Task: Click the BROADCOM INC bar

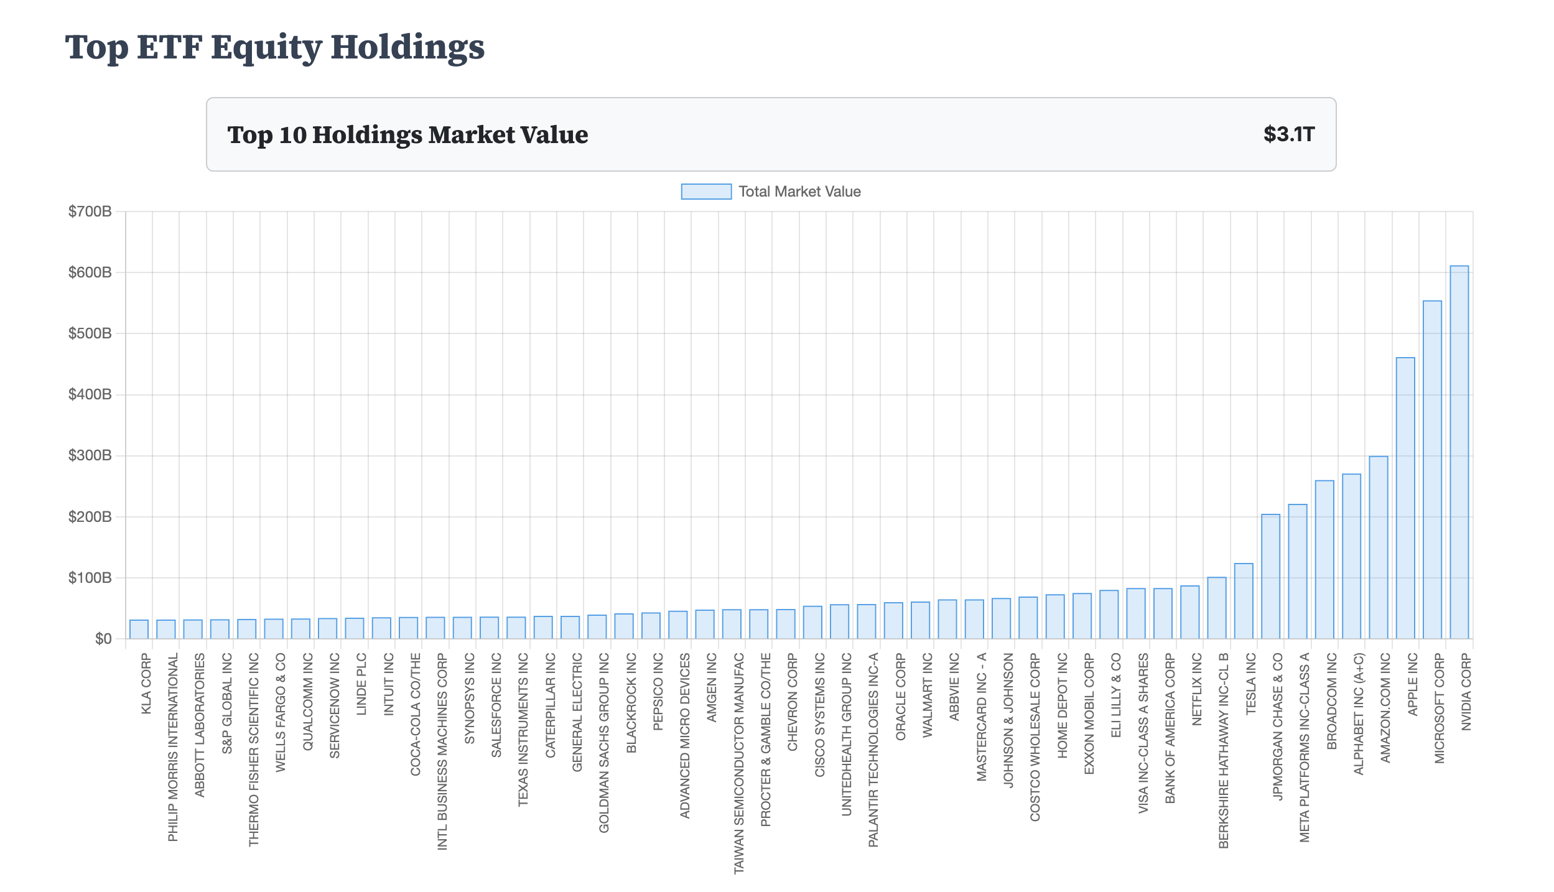Action: tap(1324, 559)
